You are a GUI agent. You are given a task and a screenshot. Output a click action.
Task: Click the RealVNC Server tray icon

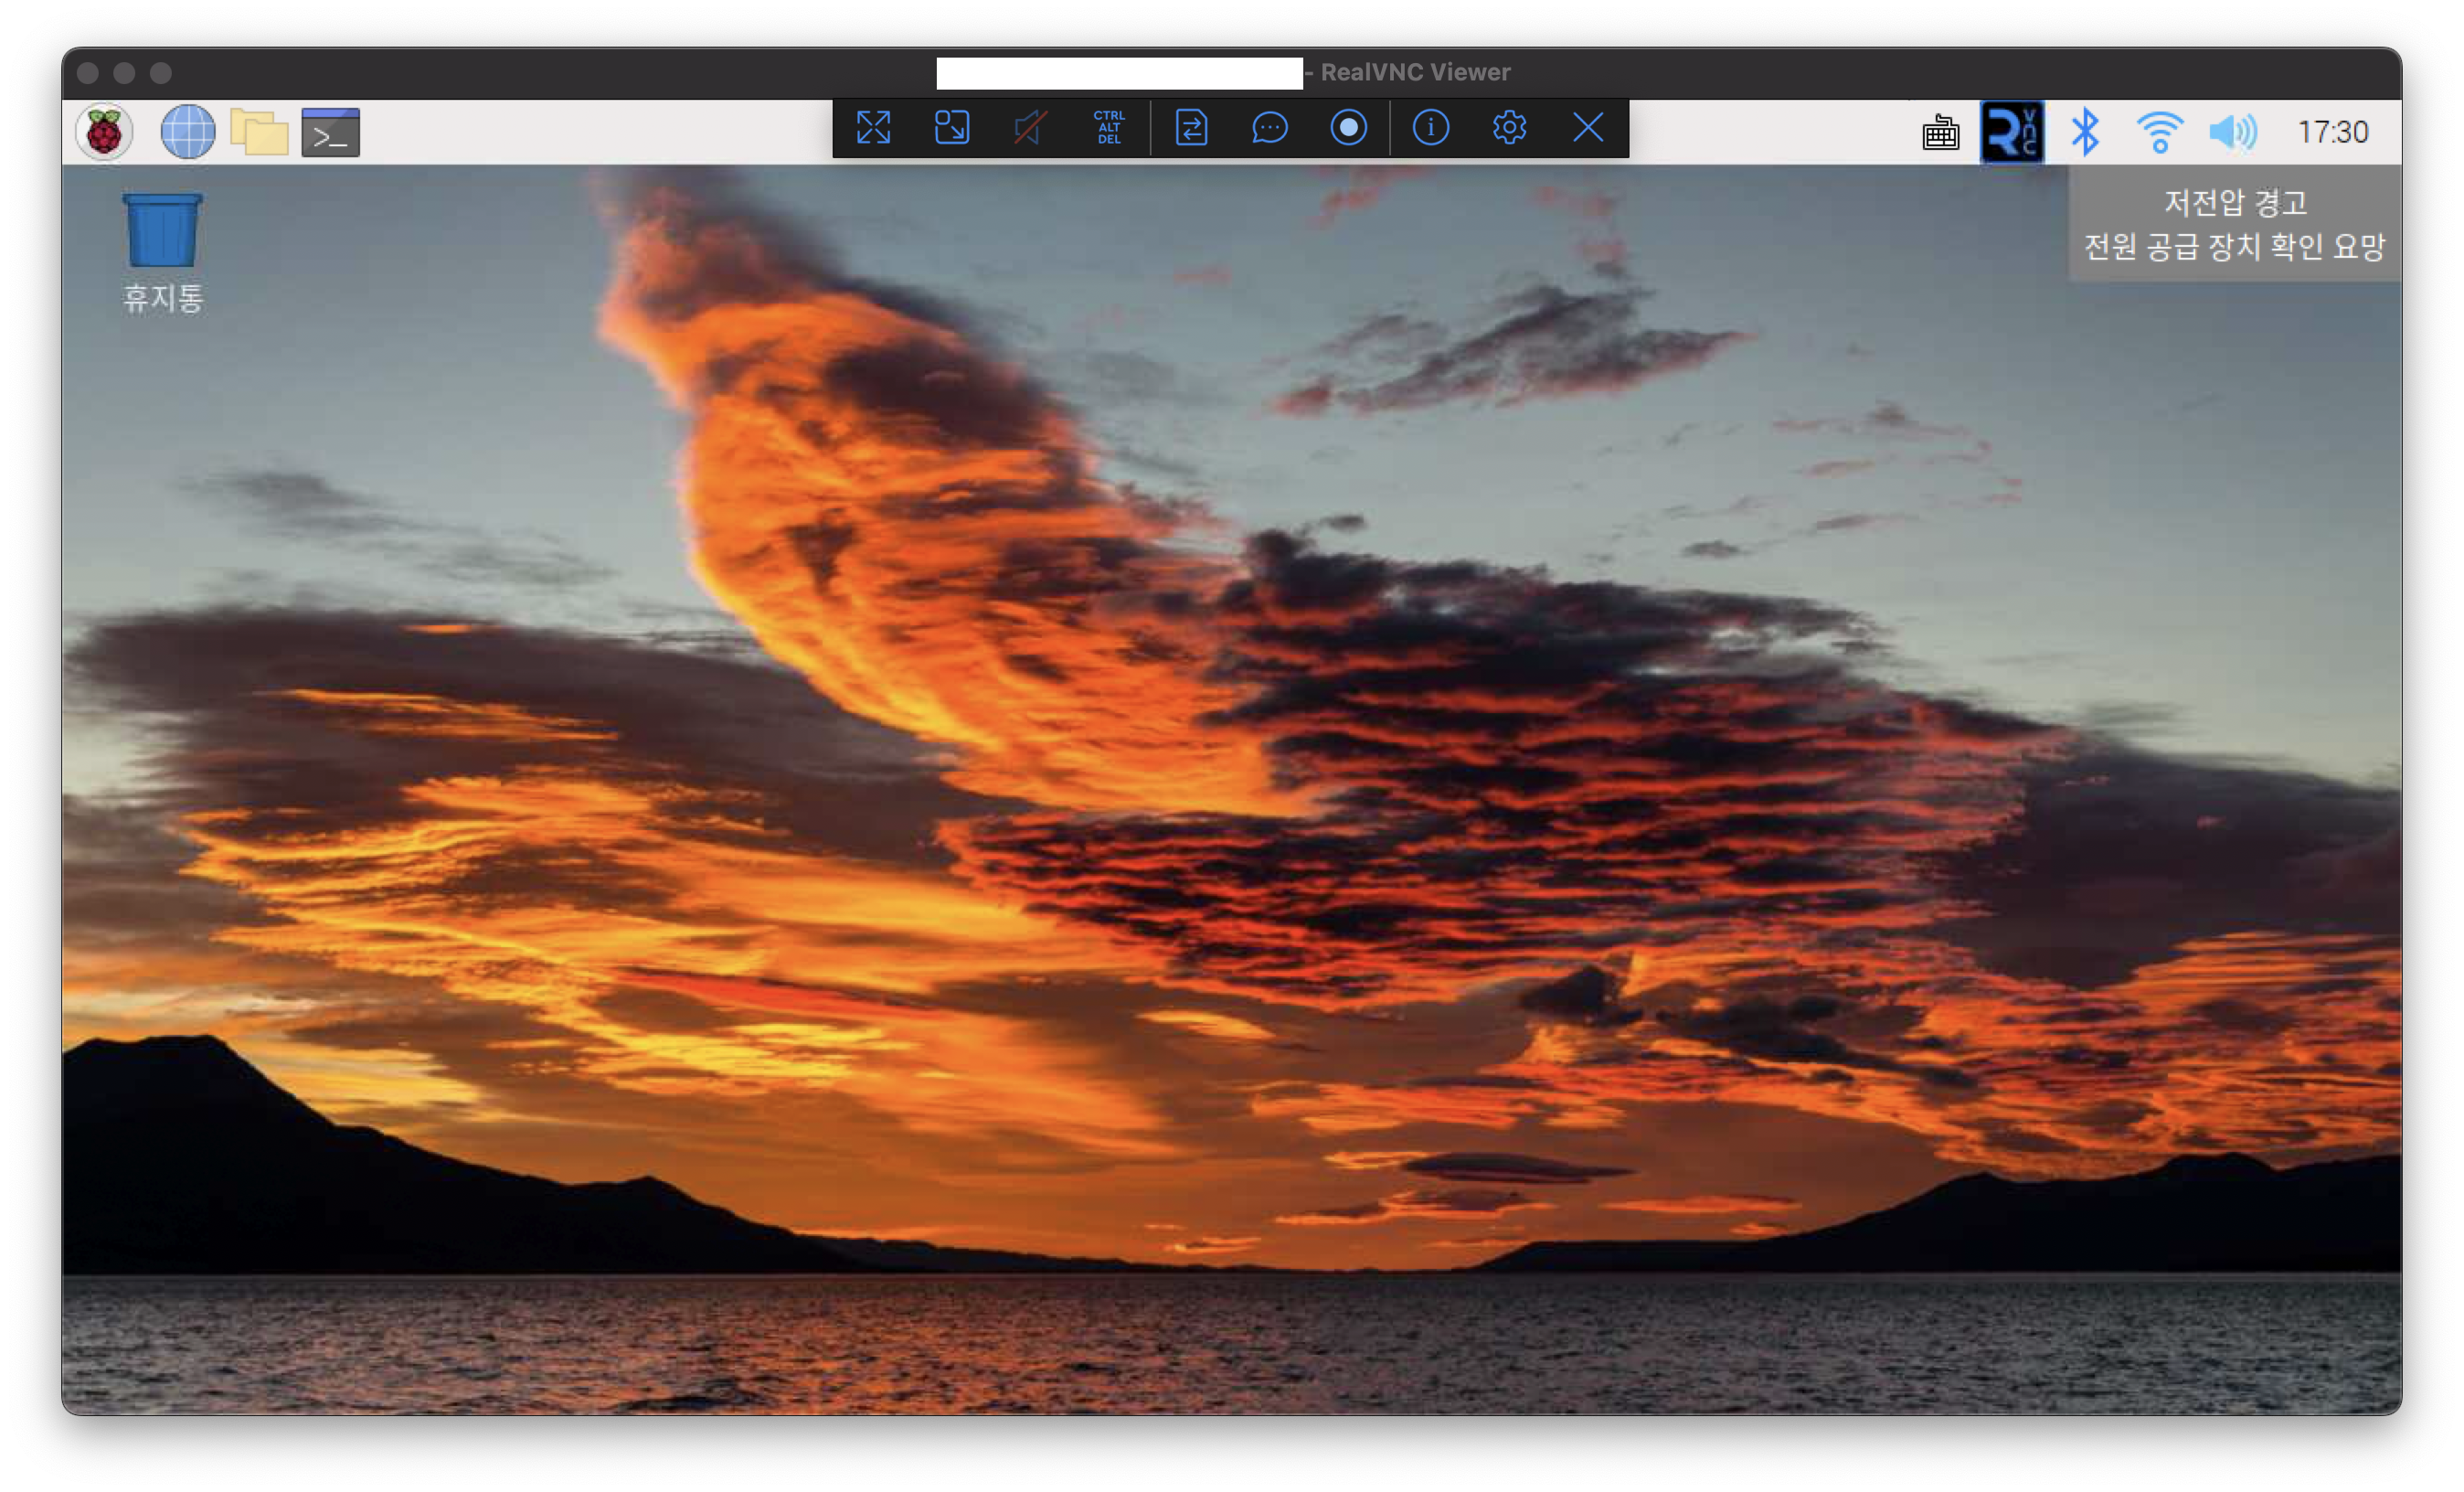tap(2012, 132)
